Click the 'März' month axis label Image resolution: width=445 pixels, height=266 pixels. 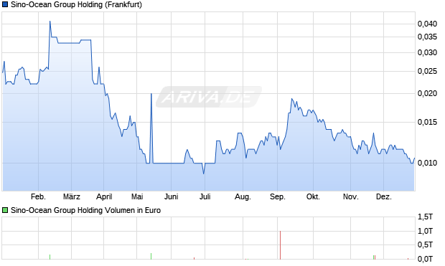72,196
